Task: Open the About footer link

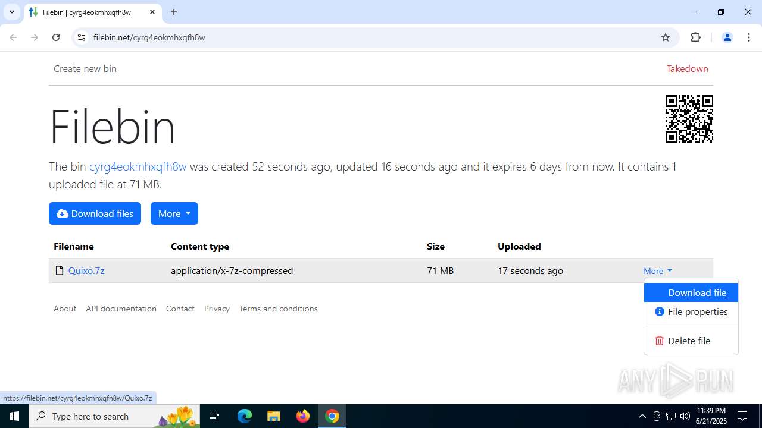Action: pyautogui.click(x=65, y=309)
